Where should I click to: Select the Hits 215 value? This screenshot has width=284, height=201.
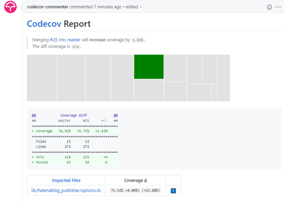click(86, 157)
